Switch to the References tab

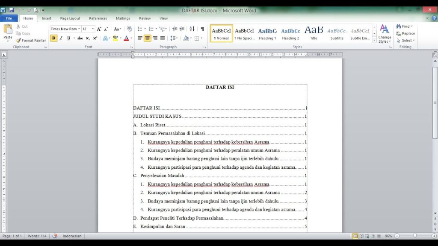click(98, 18)
